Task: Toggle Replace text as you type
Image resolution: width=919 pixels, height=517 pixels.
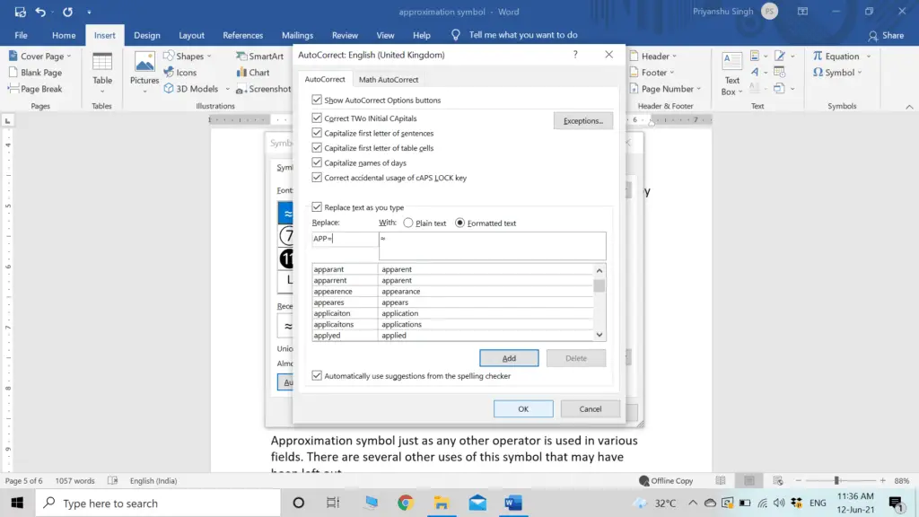Action: tap(317, 207)
